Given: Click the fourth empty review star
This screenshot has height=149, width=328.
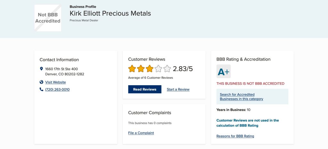Looking at the screenshot, I should click(158, 69).
